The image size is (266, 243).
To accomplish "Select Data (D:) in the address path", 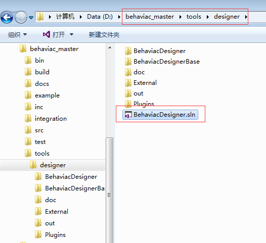I will [100, 17].
